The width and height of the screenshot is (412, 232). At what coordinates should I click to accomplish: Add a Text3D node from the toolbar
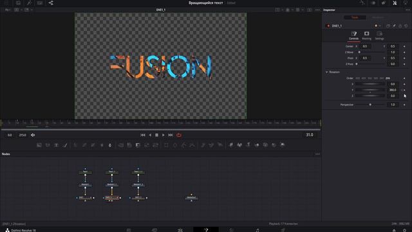(248, 145)
